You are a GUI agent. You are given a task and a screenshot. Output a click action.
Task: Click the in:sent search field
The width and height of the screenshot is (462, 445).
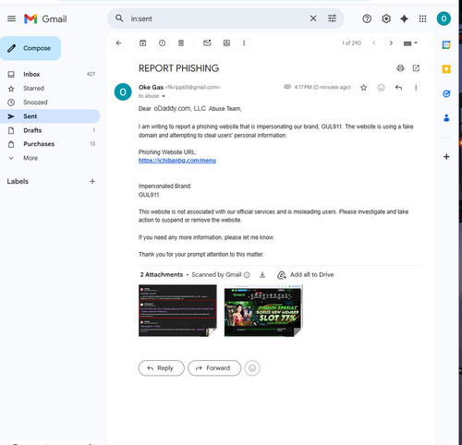point(215,18)
